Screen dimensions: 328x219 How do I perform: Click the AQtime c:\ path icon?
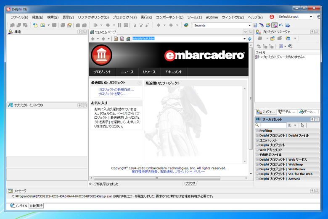click(x=281, y=25)
